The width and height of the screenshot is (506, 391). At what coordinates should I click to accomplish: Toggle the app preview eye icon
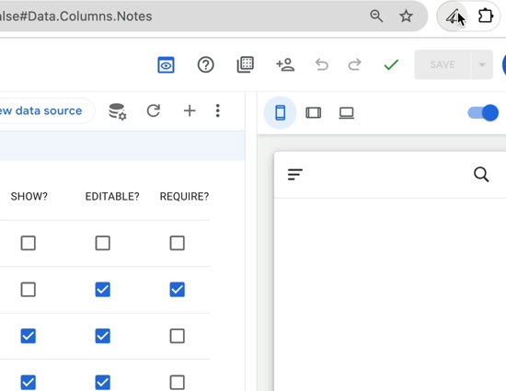tap(166, 64)
